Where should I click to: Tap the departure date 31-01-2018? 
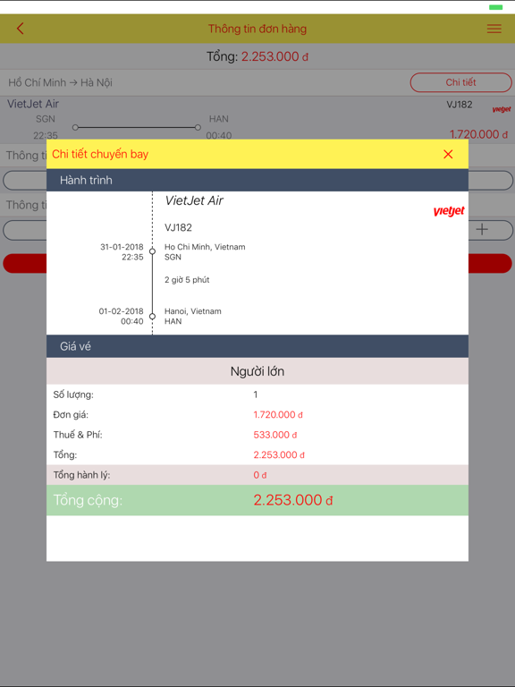point(122,247)
